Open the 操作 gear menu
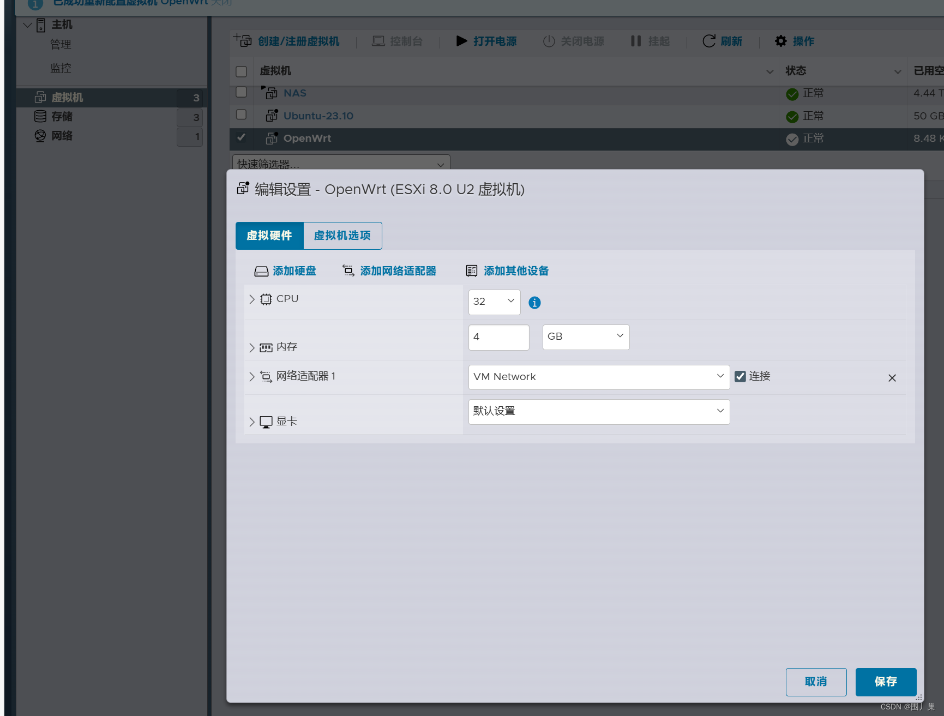944x716 pixels. [x=781, y=41]
